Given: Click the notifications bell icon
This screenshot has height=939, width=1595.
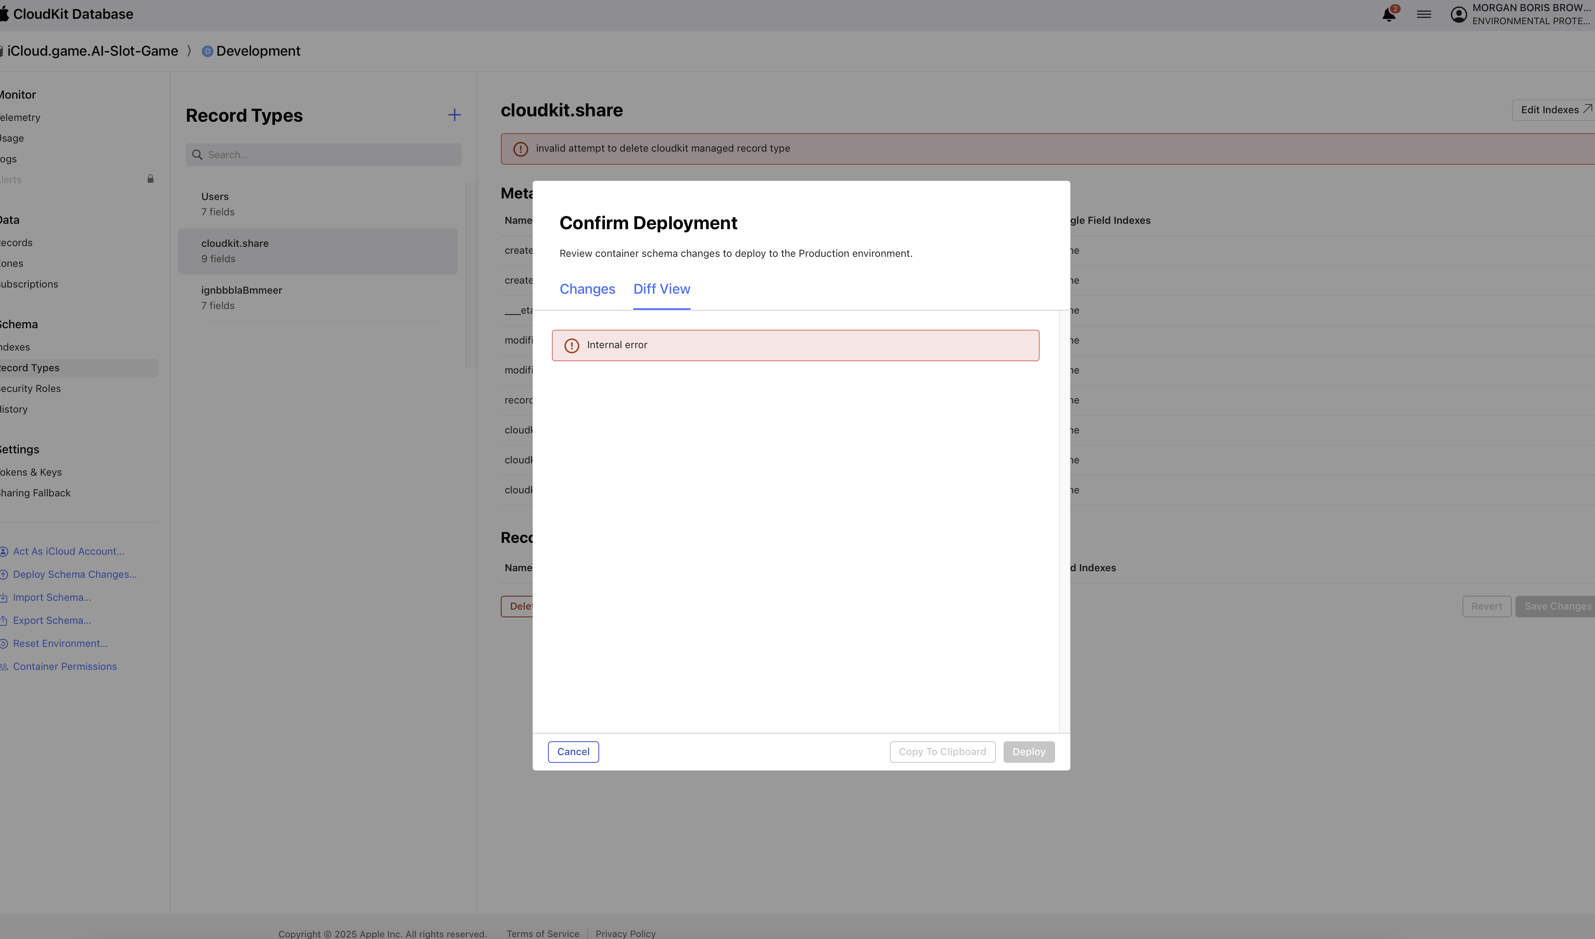Looking at the screenshot, I should pos(1389,14).
